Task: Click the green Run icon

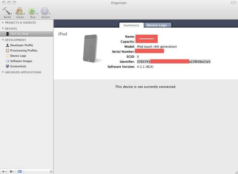Action: [32, 11]
